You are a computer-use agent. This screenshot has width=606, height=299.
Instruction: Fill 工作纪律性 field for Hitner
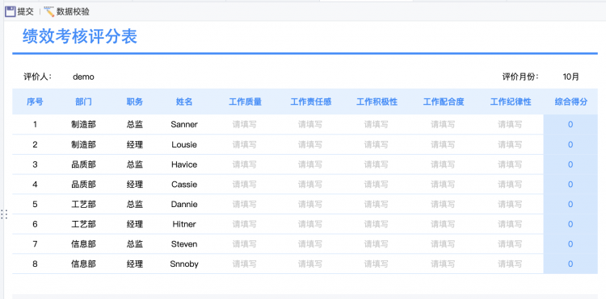click(510, 224)
